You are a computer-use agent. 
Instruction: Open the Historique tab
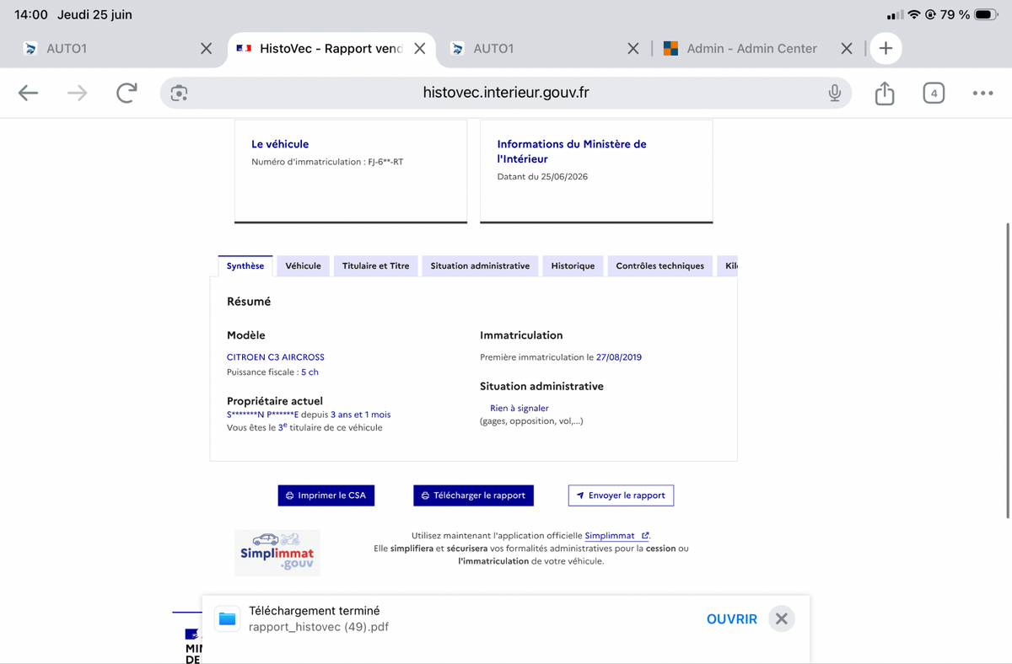point(573,265)
